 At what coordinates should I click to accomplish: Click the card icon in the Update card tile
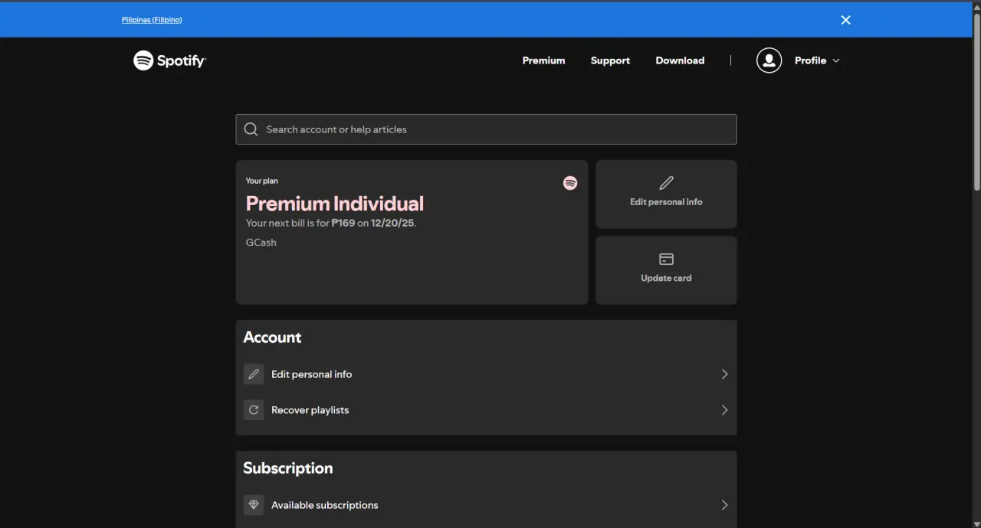point(666,259)
